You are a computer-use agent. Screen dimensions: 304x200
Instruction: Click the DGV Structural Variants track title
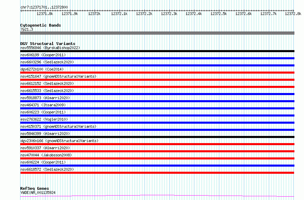(x=48, y=44)
